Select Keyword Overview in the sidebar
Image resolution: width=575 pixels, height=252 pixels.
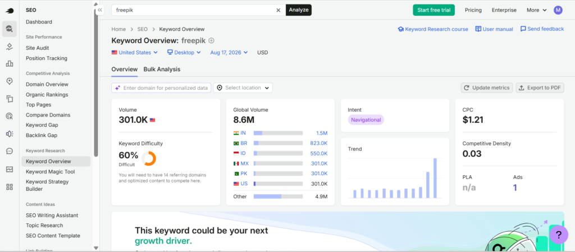coord(56,162)
